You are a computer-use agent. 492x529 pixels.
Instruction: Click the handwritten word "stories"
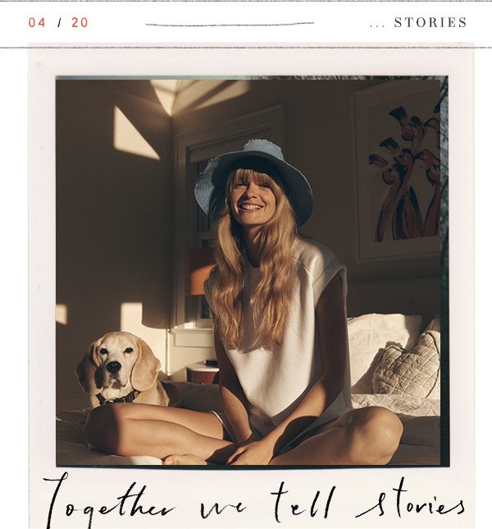[x=411, y=501]
